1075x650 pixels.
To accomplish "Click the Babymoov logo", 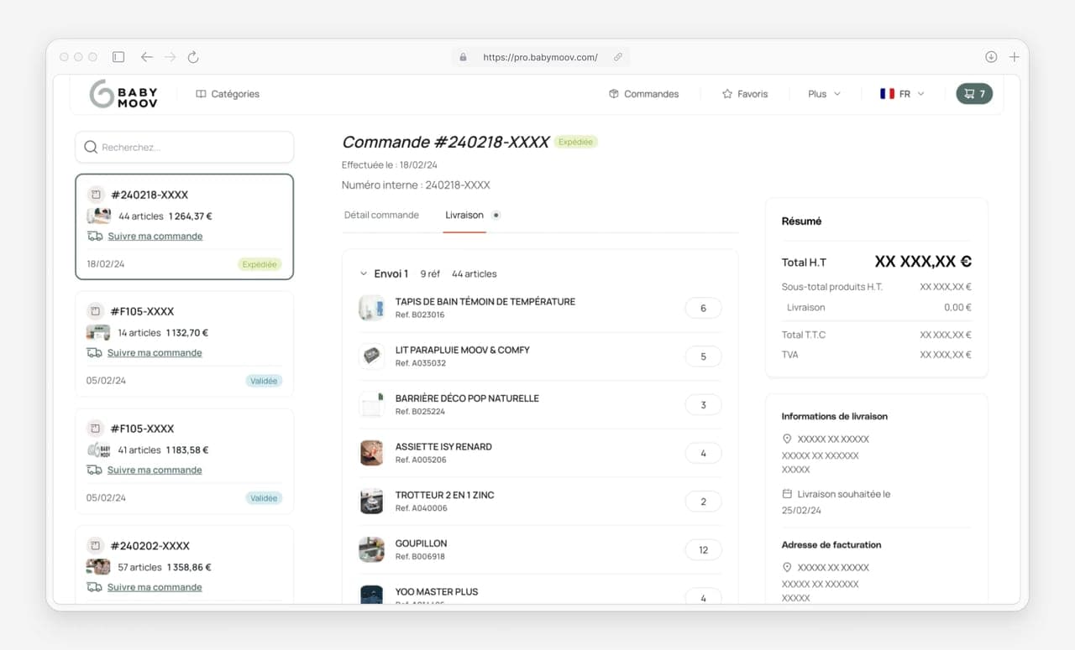I will (x=123, y=94).
